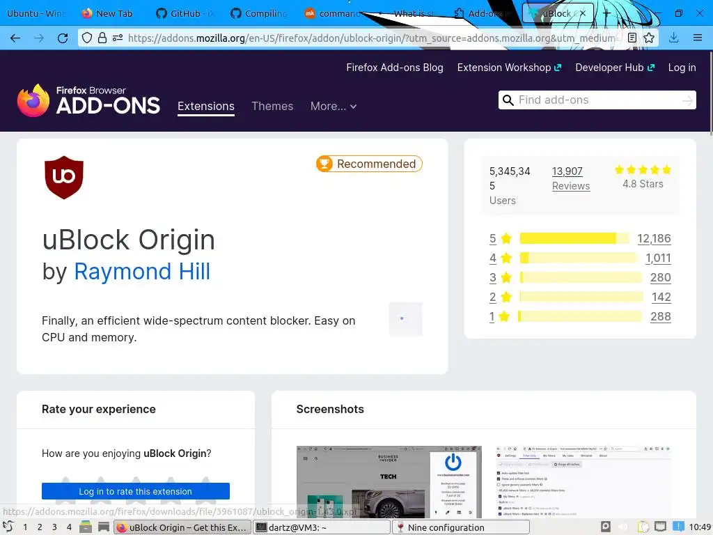Image resolution: width=713 pixels, height=535 pixels.
Task: Click the Firefox Browser Add-ons logo
Action: [88, 100]
